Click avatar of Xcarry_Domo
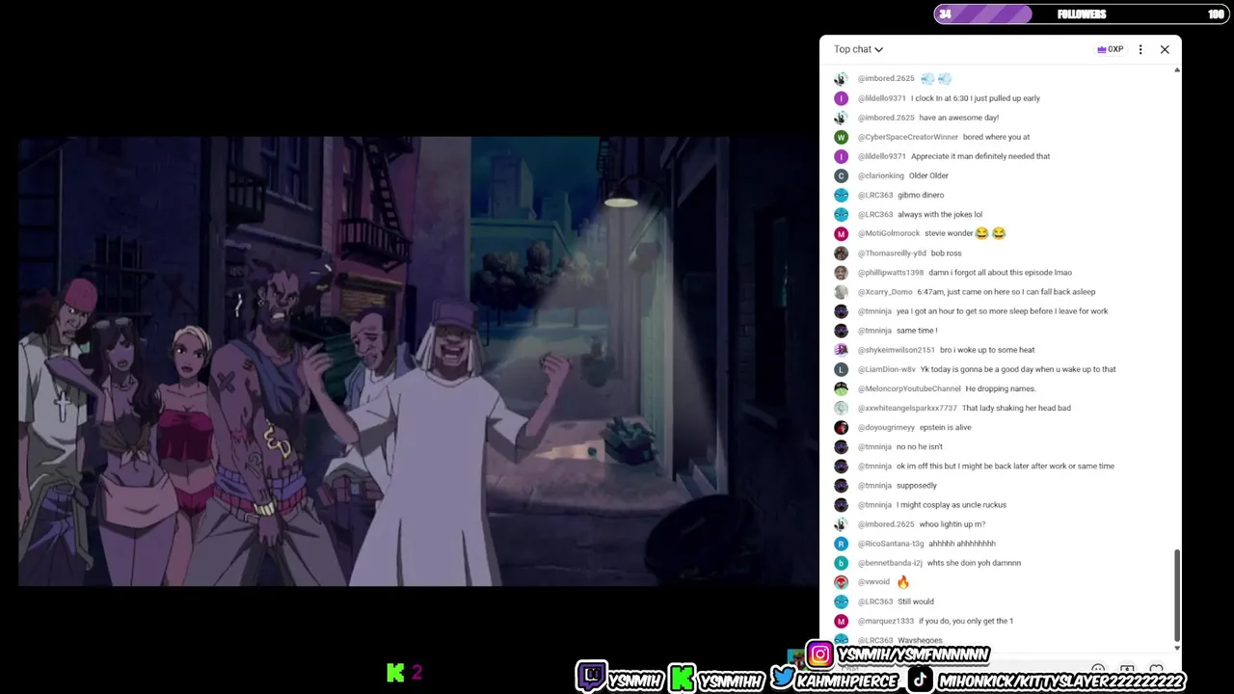Screen dimensions: 1234x694 [x=841, y=292]
